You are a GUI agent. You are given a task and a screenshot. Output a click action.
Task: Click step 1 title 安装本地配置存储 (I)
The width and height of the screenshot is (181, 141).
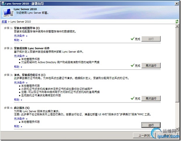[27, 28]
